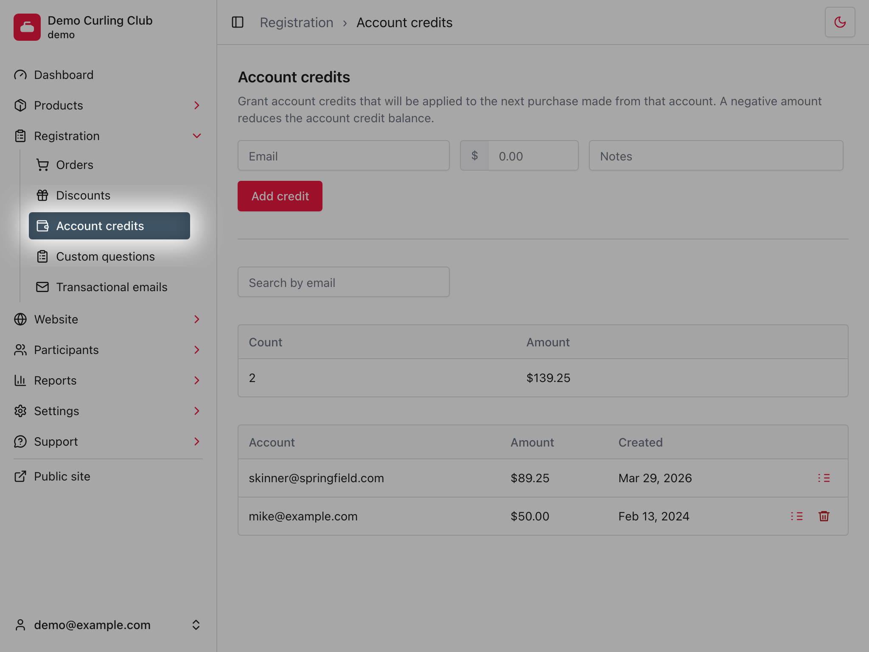View history list icon for skinner@springfield.com
The image size is (869, 652).
click(x=824, y=478)
